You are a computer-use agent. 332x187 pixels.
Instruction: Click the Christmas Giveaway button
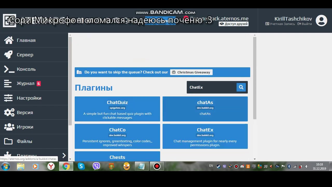[x=191, y=72]
